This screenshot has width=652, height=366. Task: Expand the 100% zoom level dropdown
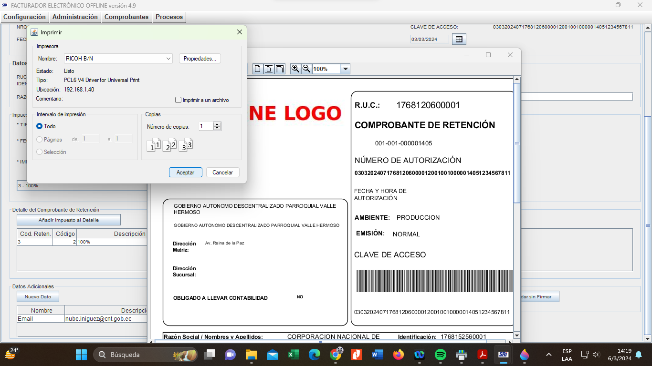coord(346,69)
